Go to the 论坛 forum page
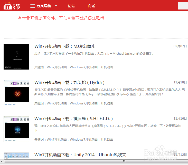 click(x=71, y=6)
